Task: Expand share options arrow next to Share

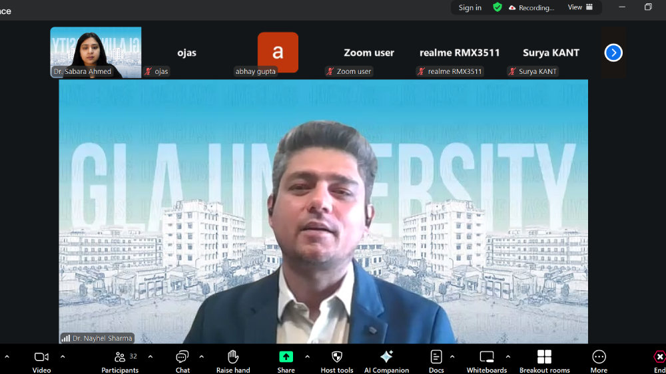Action: pyautogui.click(x=307, y=357)
